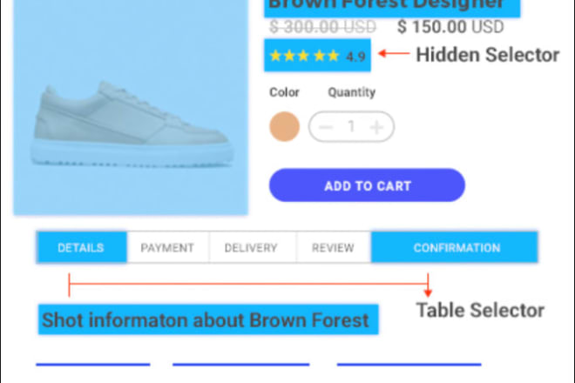Select the Review tab
Image resolution: width=575 pixels, height=383 pixels.
[333, 247]
